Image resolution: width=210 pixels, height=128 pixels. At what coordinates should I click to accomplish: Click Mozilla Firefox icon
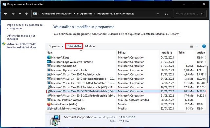(x=49, y=104)
